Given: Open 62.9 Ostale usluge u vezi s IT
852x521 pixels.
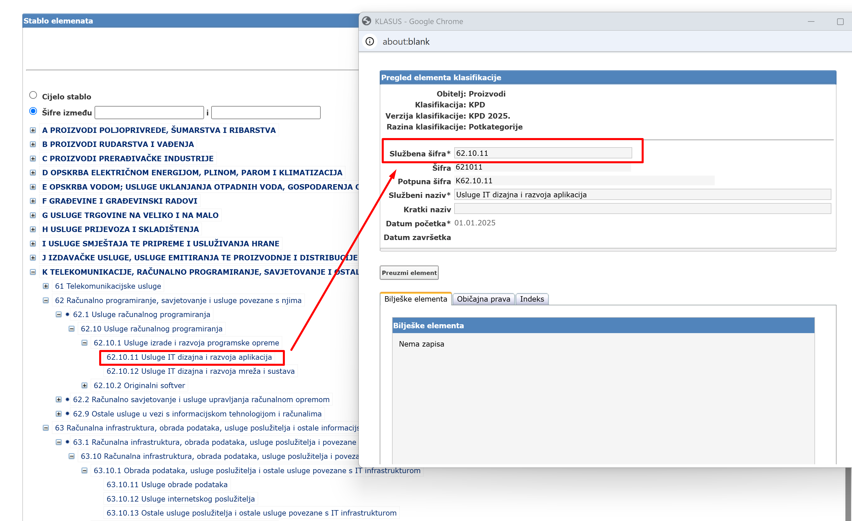Looking at the screenshot, I should pos(197,414).
